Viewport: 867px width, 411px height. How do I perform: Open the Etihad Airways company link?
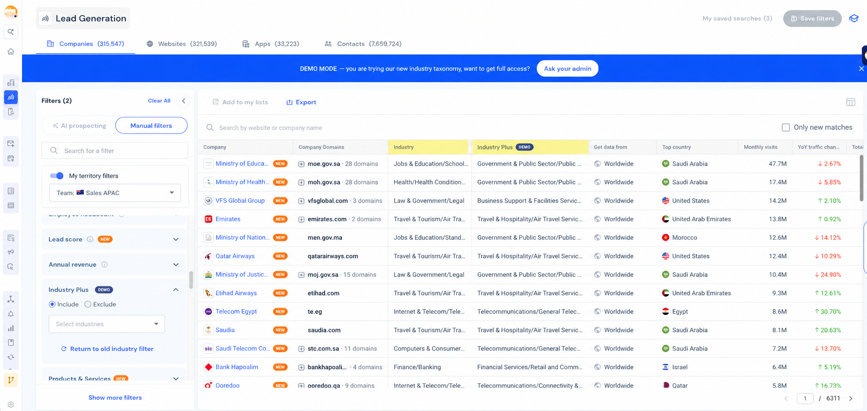pyautogui.click(x=236, y=294)
